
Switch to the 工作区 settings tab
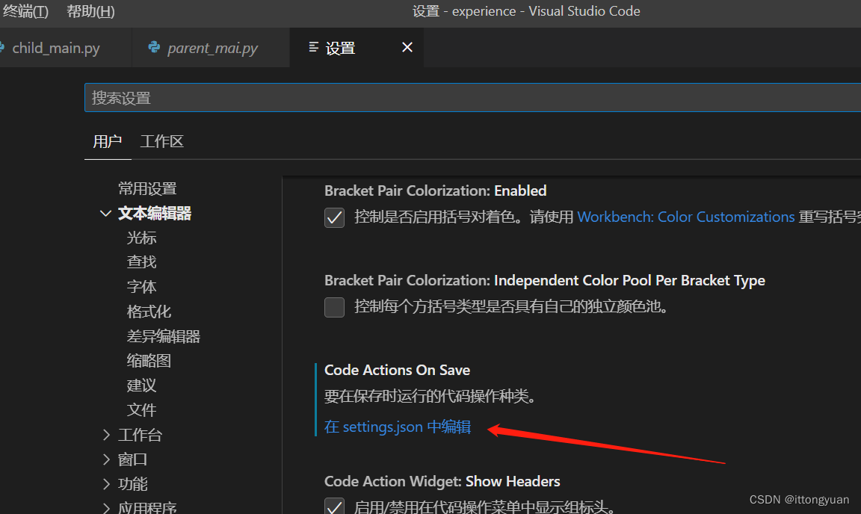point(162,142)
